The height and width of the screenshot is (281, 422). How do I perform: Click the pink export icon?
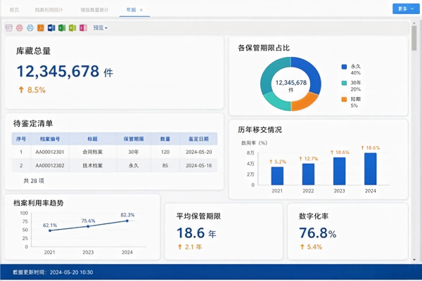click(x=83, y=27)
